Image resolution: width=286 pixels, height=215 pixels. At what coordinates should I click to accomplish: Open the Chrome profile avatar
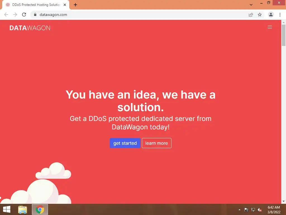click(x=271, y=15)
